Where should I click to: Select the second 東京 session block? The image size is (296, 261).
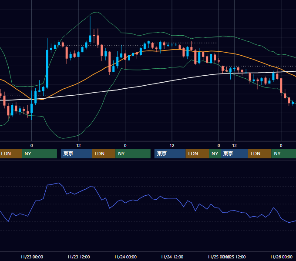pyautogui.click(x=170, y=154)
